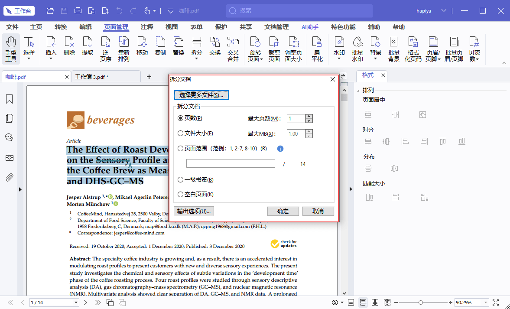Open the attachments paperclip panel
Image resolution: width=510 pixels, height=309 pixels.
click(10, 177)
